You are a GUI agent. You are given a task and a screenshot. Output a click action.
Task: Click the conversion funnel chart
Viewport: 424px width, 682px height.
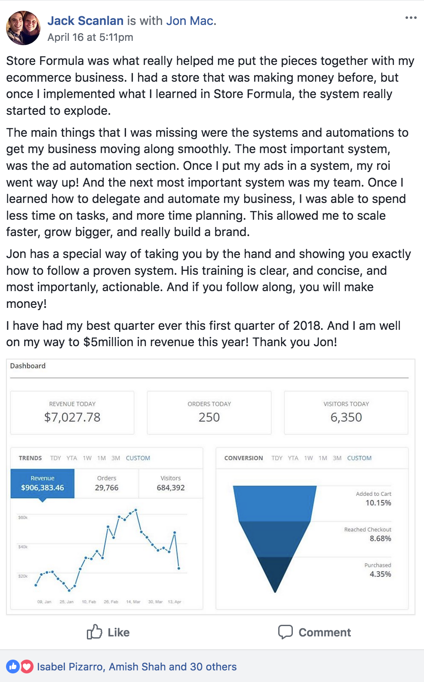[x=275, y=539]
